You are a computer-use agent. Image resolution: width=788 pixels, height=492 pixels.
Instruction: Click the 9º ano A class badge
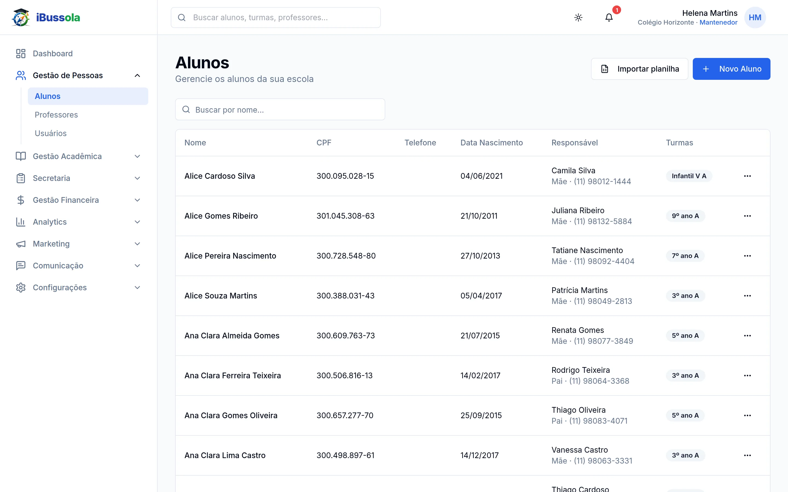pyautogui.click(x=685, y=216)
